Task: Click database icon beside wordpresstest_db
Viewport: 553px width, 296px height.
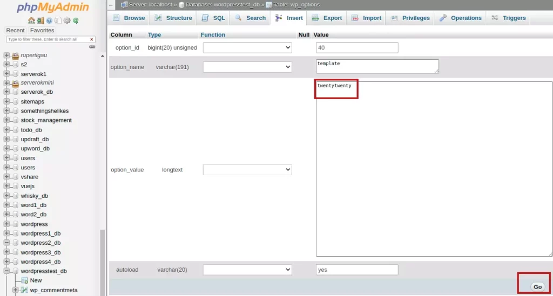Action: [x=15, y=271]
